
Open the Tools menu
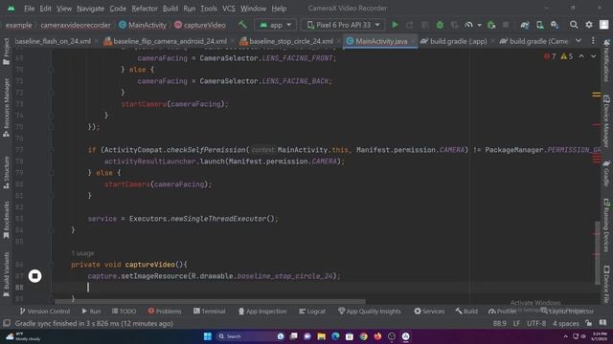(x=209, y=9)
